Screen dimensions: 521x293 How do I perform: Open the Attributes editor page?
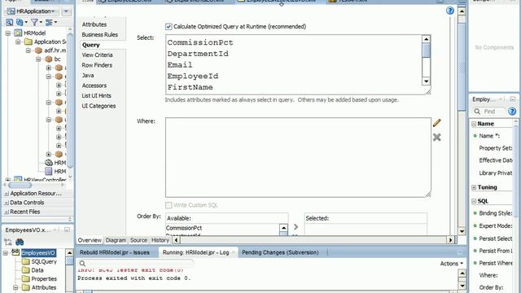94,24
